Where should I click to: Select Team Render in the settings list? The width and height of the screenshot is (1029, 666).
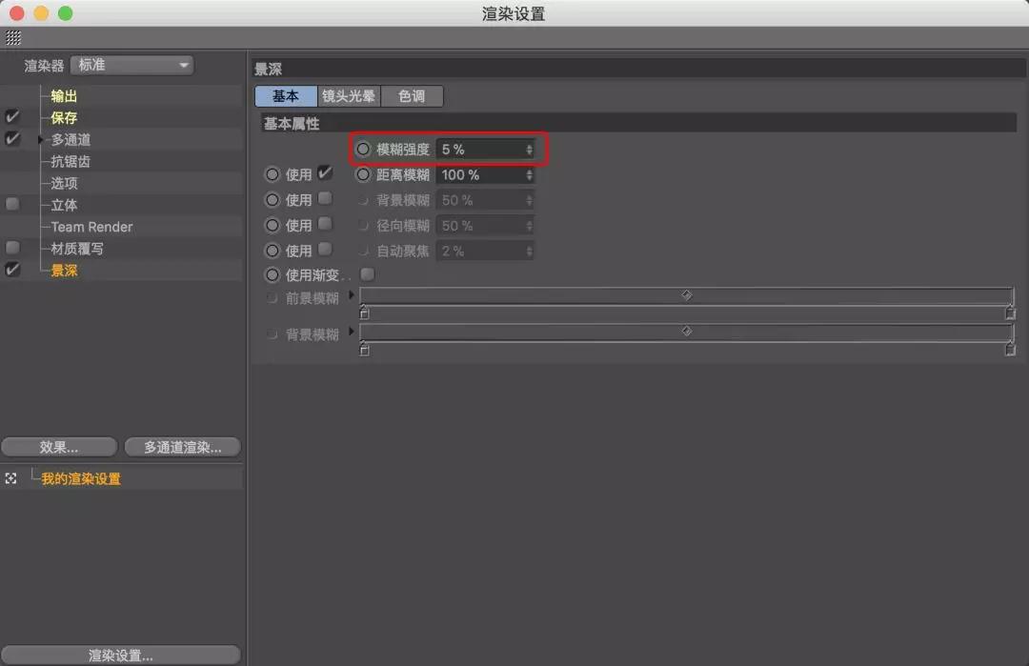point(91,227)
